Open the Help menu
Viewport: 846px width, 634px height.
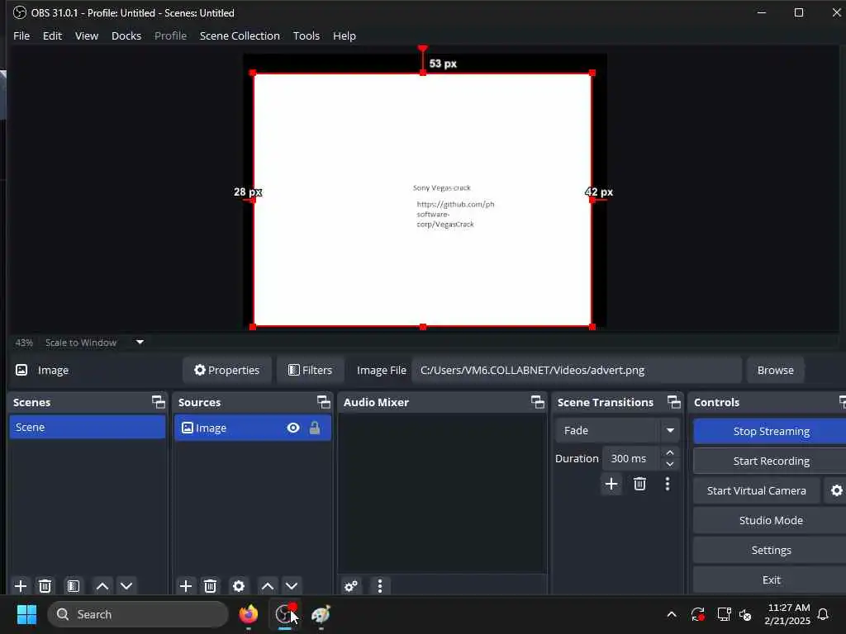(345, 35)
